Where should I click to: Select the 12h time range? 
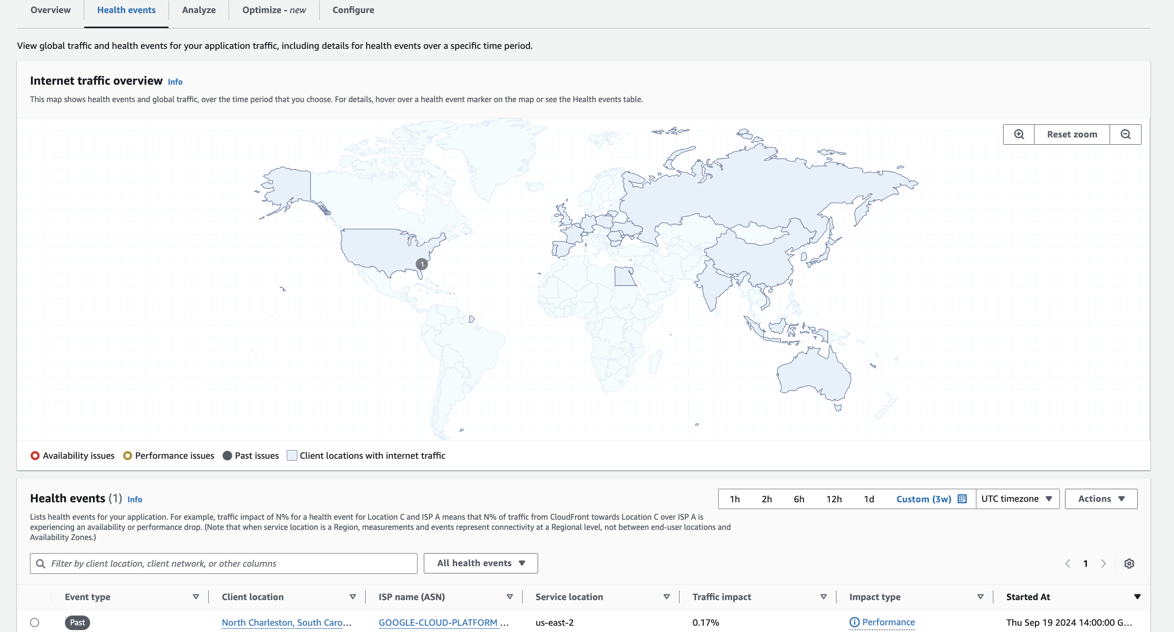pyautogui.click(x=834, y=499)
